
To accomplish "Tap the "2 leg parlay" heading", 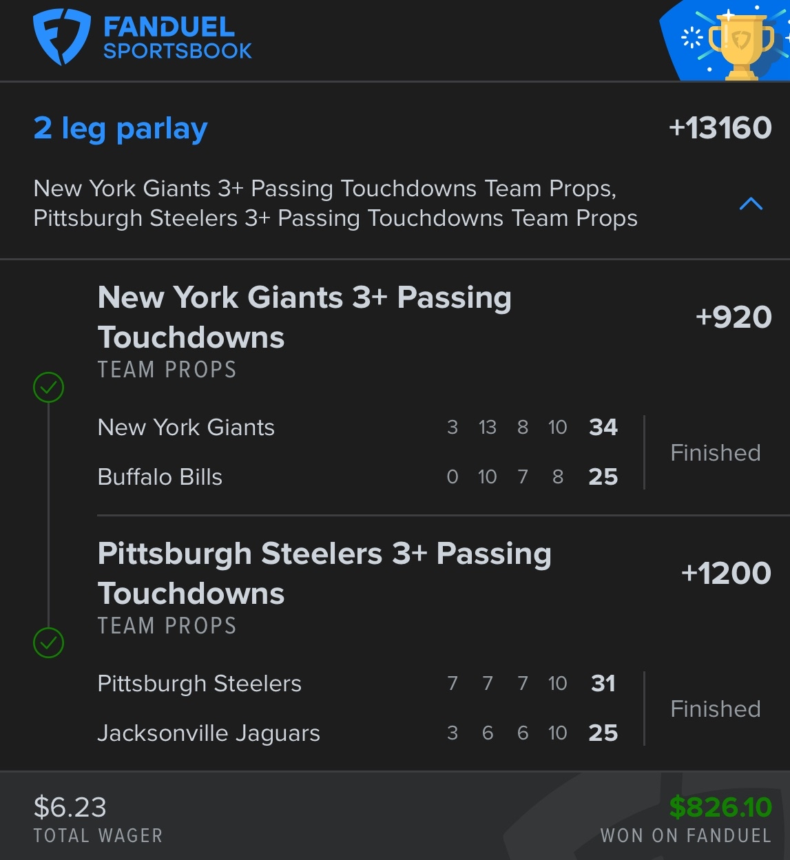I will 121,129.
